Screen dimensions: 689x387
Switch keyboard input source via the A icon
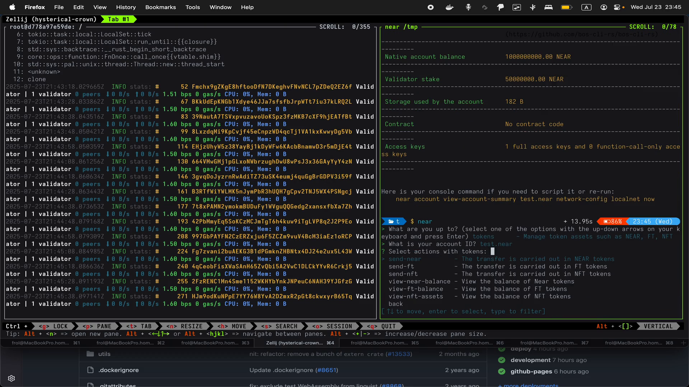tap(586, 7)
